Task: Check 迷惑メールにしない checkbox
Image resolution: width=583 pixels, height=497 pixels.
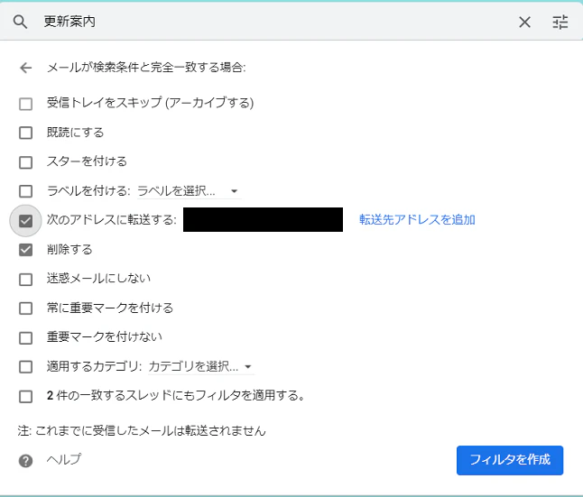Action: pyautogui.click(x=25, y=279)
